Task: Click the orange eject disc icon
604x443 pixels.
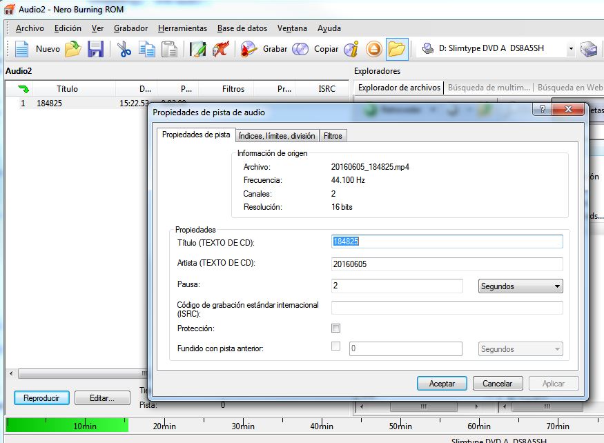Action: point(374,49)
